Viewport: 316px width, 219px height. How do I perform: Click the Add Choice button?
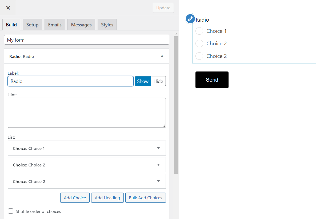coord(75,198)
